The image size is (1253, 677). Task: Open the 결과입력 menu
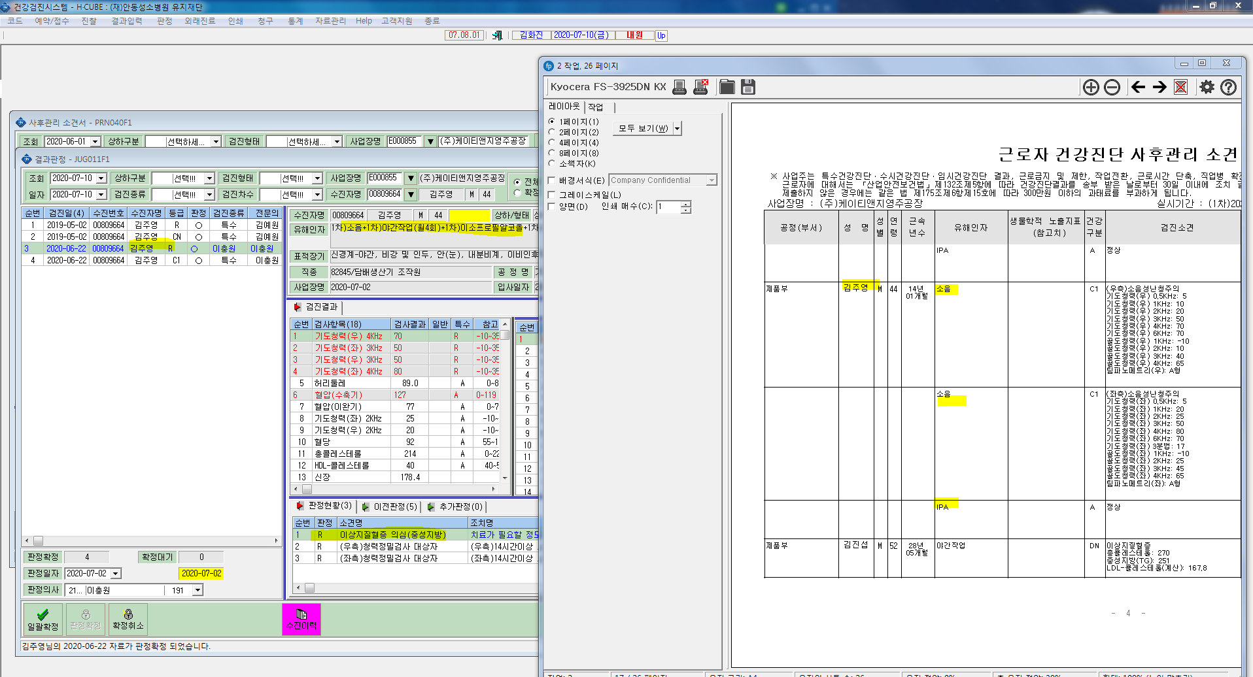(126, 21)
